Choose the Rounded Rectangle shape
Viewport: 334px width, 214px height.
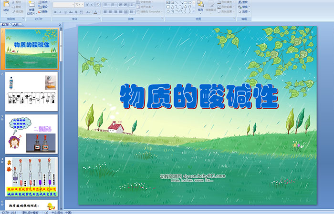click(168, 7)
